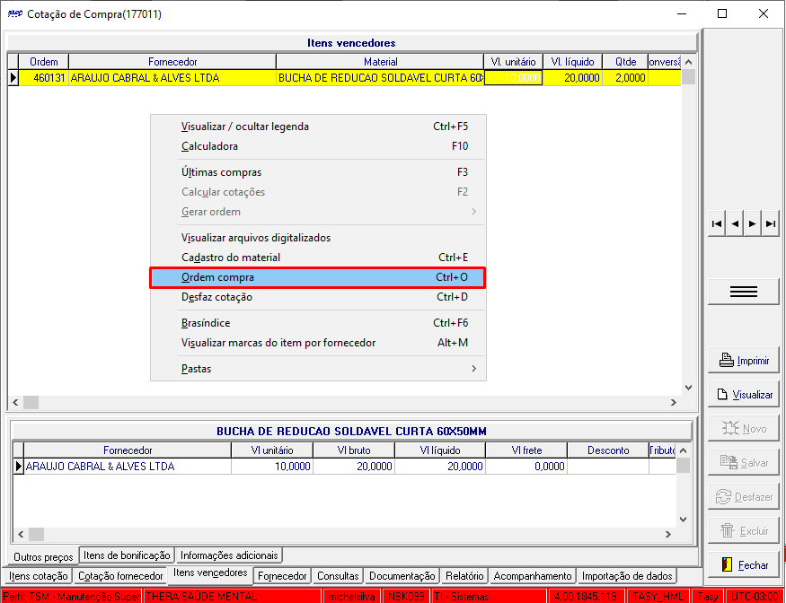Click the Ordem column header
786x603 pixels.
[x=44, y=62]
